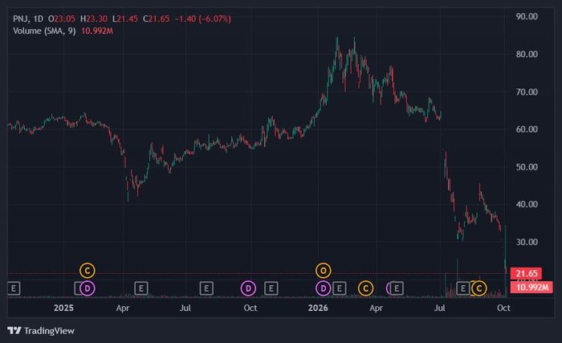Open the earnings E marker near Jul 2025

point(206,288)
